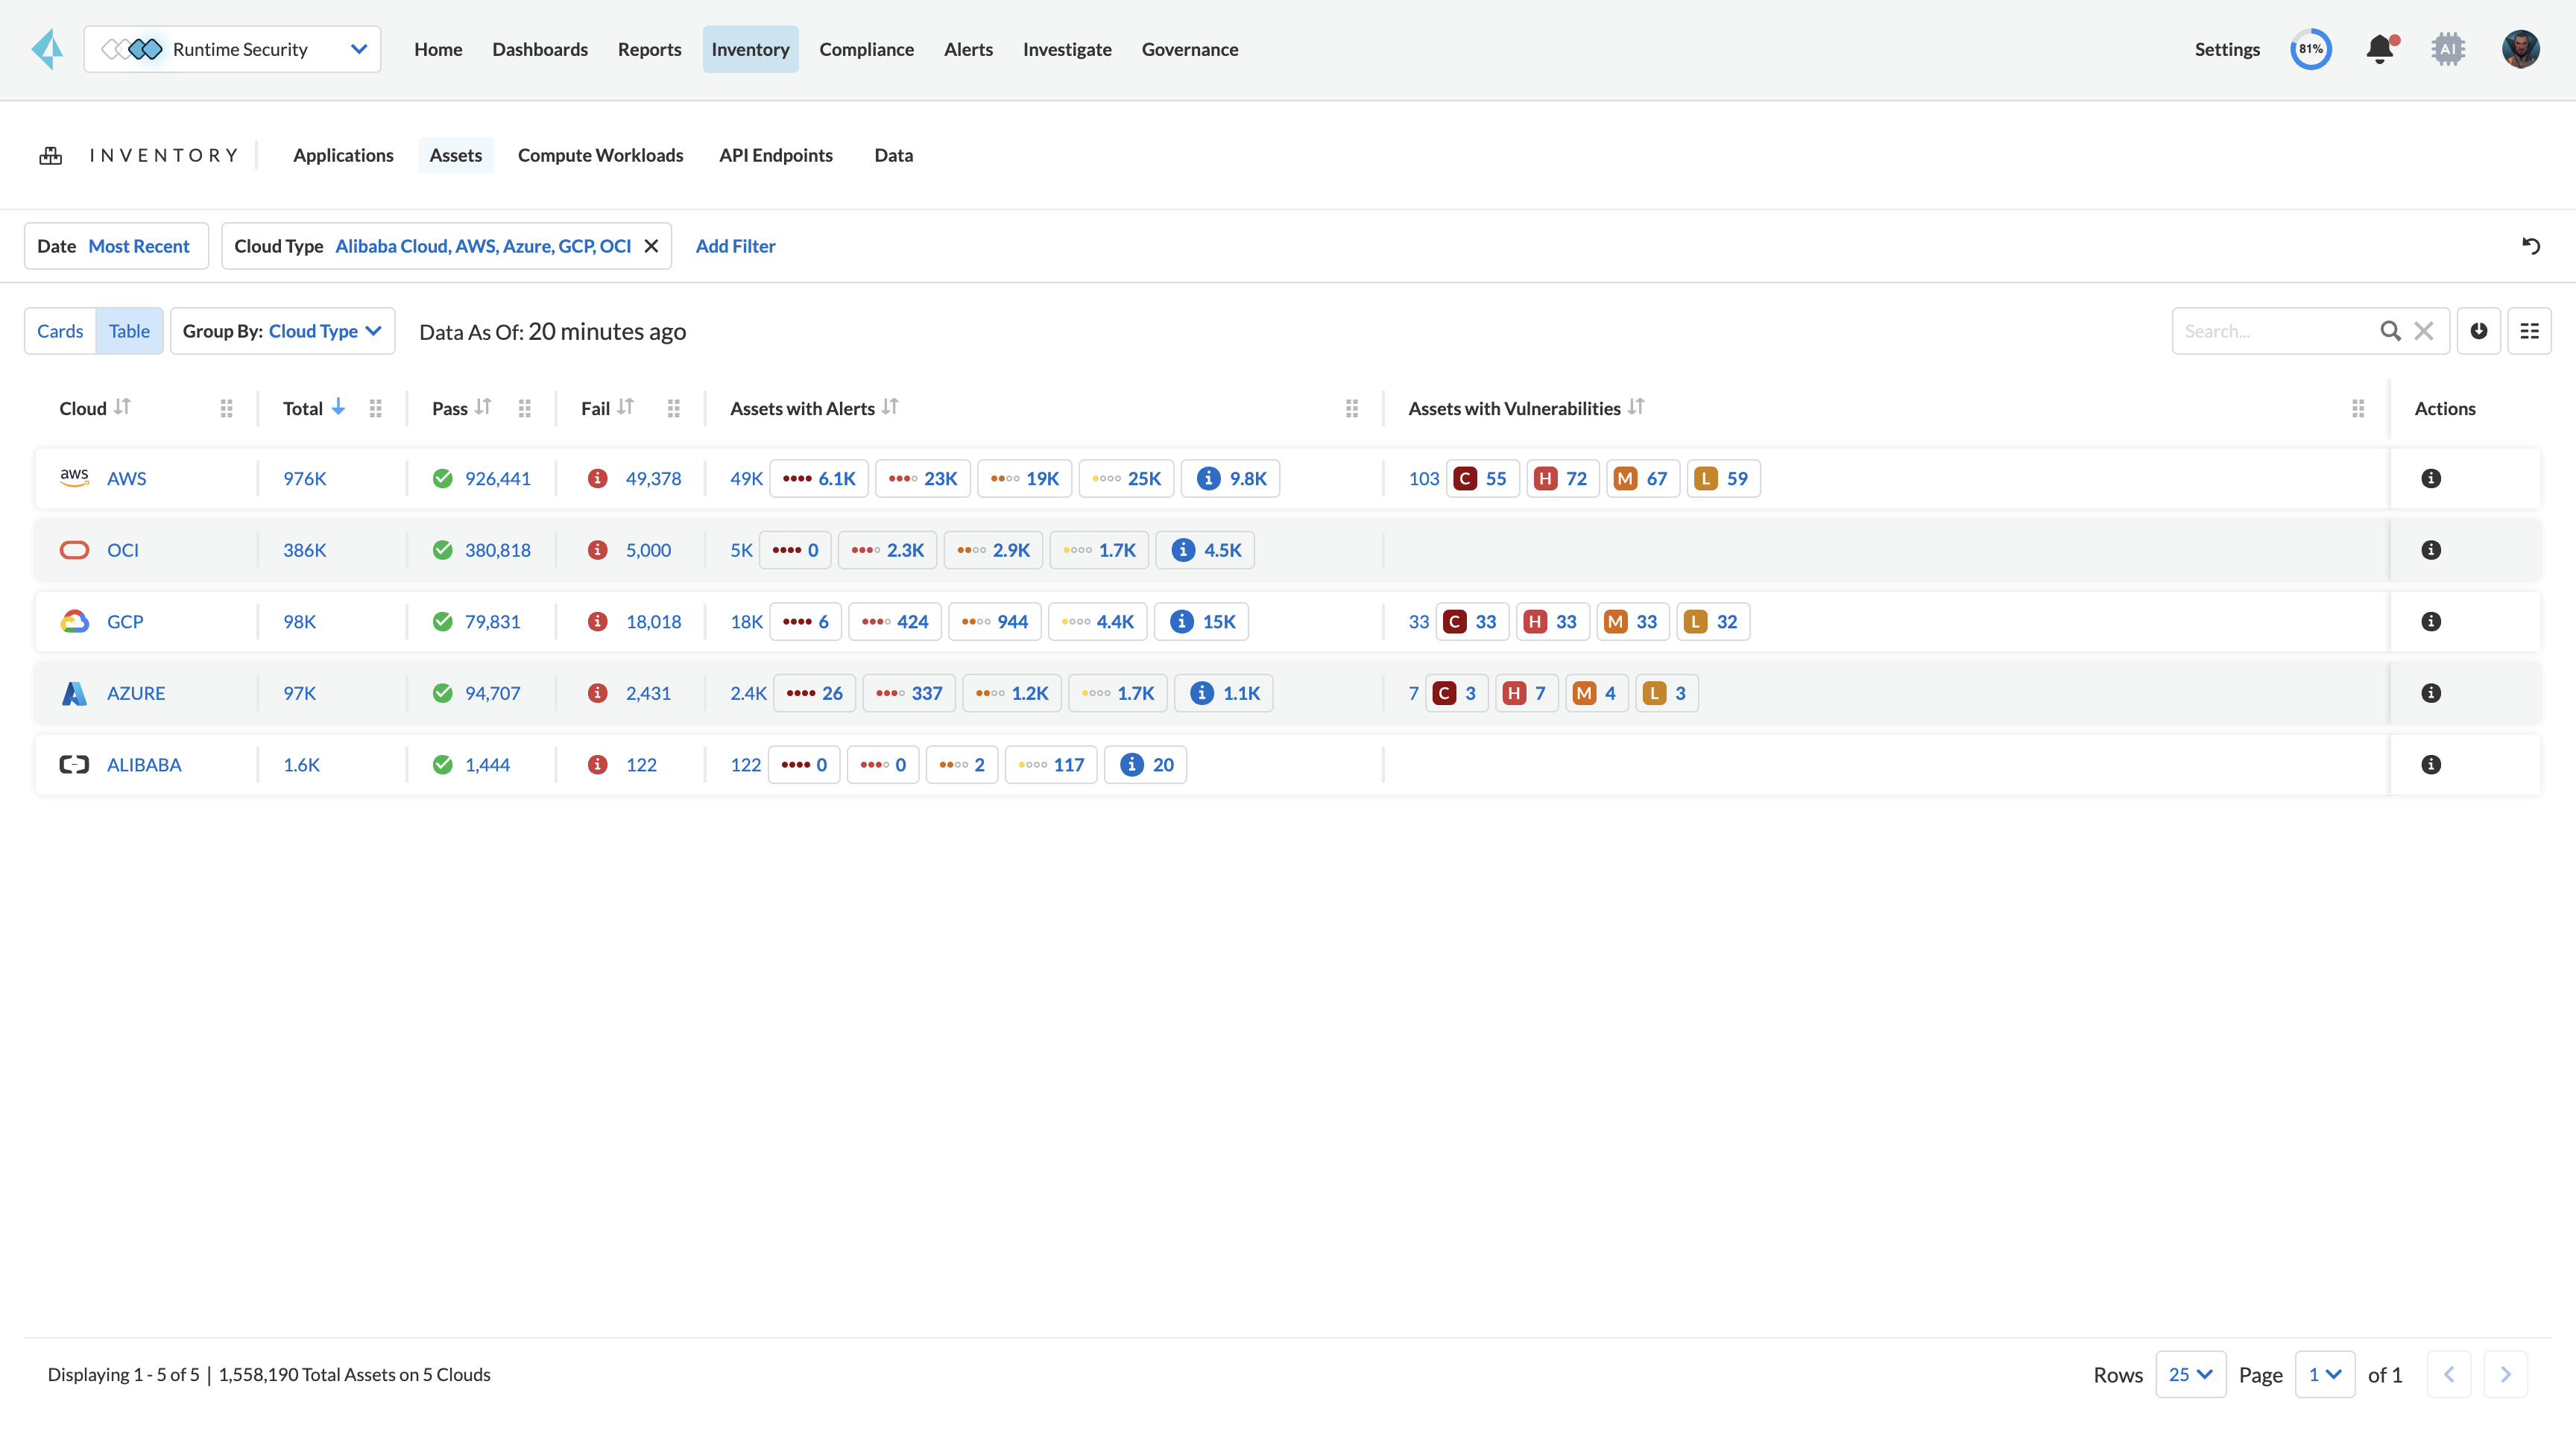Click the API Endpoints sub-tab
This screenshot has width=2576, height=1431.
[775, 154]
